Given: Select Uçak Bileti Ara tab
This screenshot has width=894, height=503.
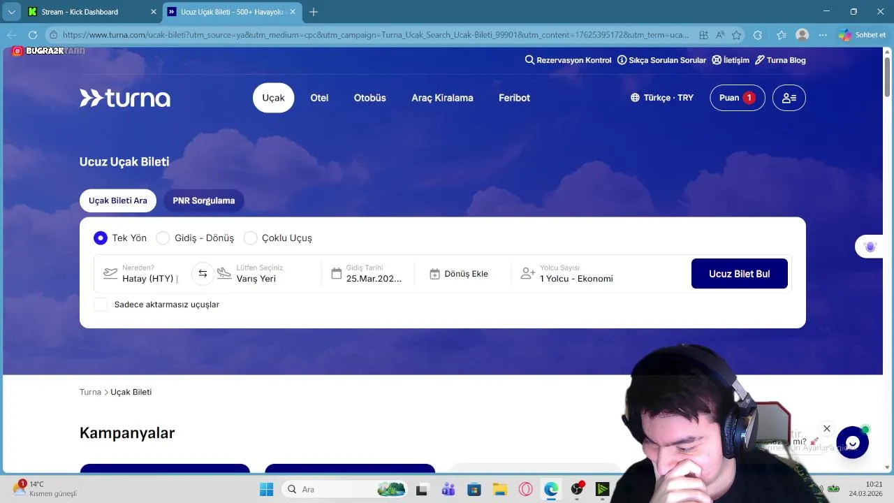Looking at the screenshot, I should pos(118,201).
